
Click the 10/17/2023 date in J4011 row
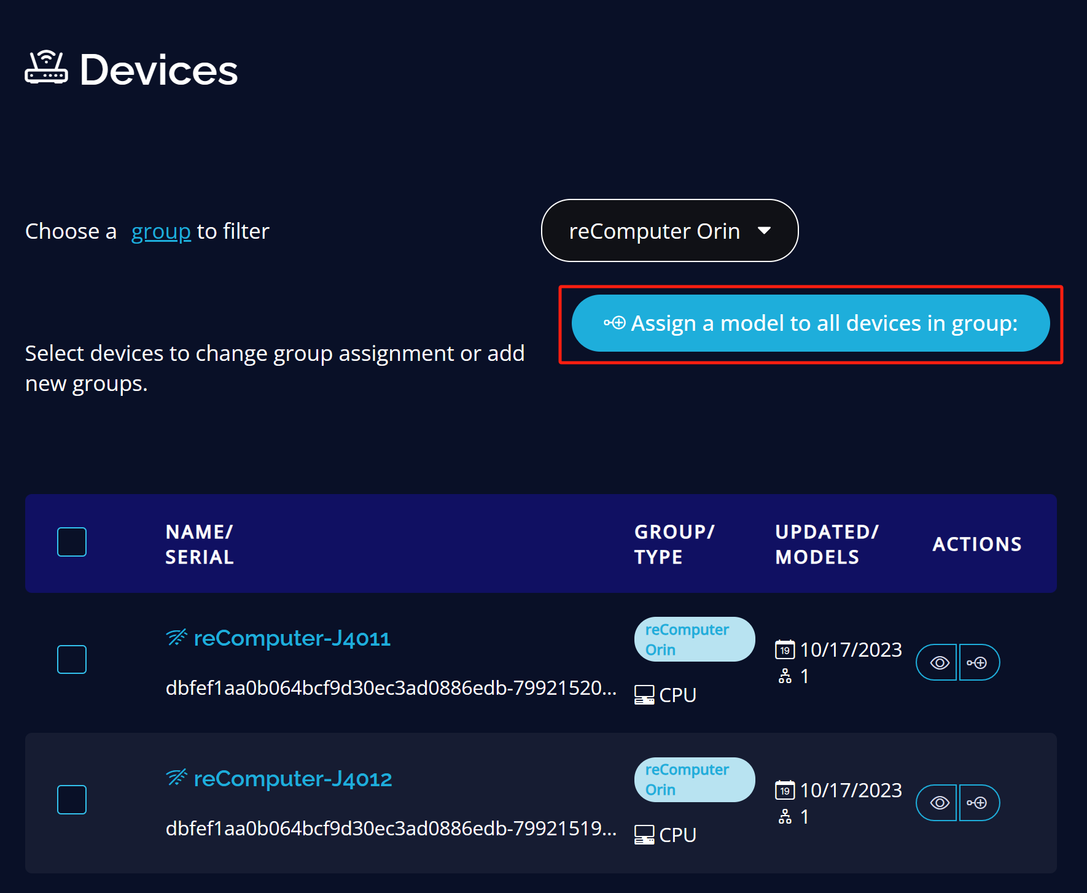point(851,649)
